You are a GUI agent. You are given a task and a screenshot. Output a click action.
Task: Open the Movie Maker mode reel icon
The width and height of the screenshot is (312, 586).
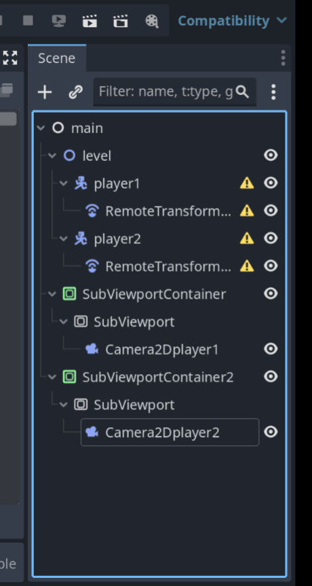coord(152,21)
